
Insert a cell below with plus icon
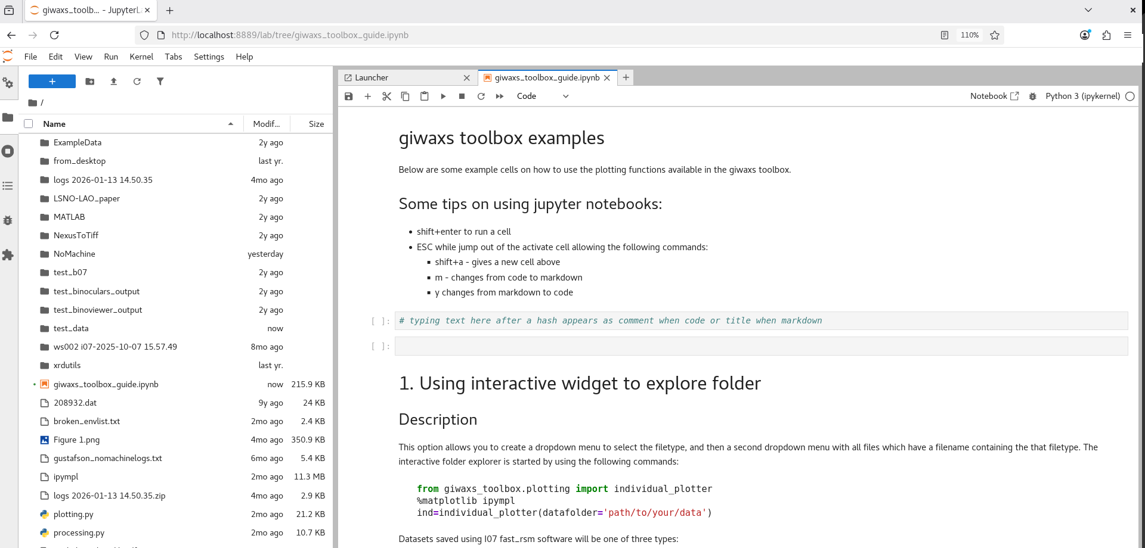[x=368, y=96]
